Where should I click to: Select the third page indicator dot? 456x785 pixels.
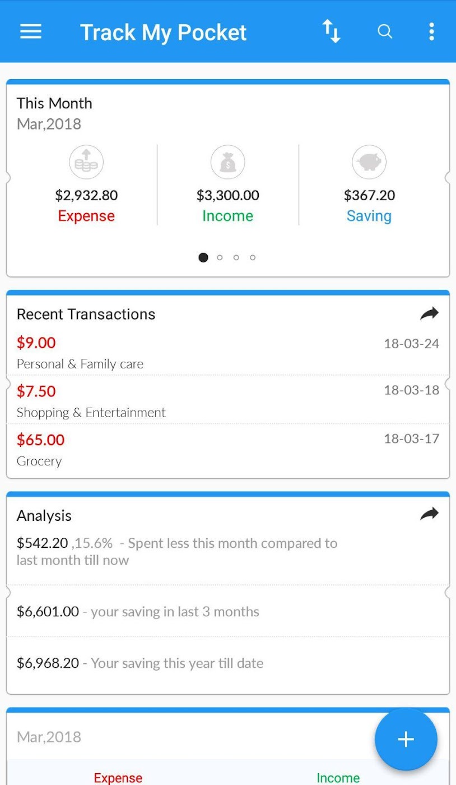[x=236, y=257]
